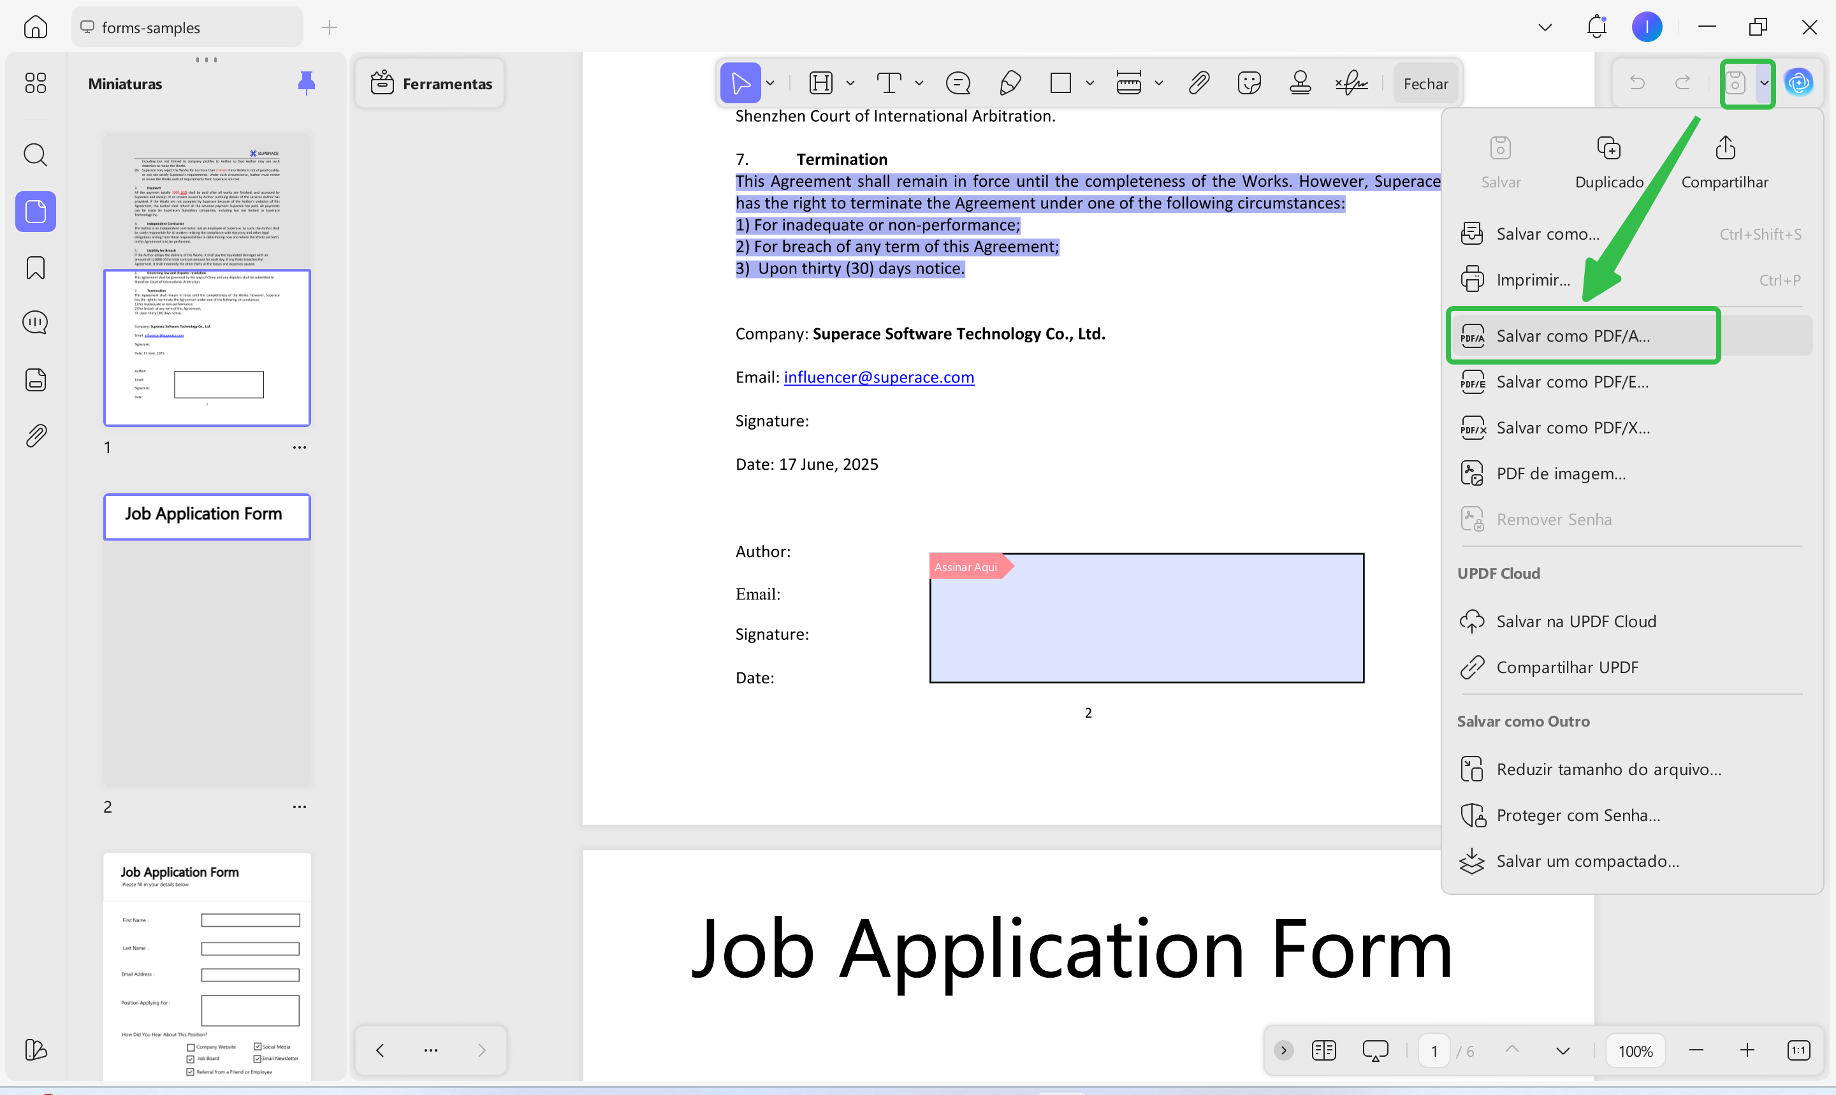Click Salvar na UPDF Cloud
This screenshot has height=1095, width=1836.
[1631, 621]
